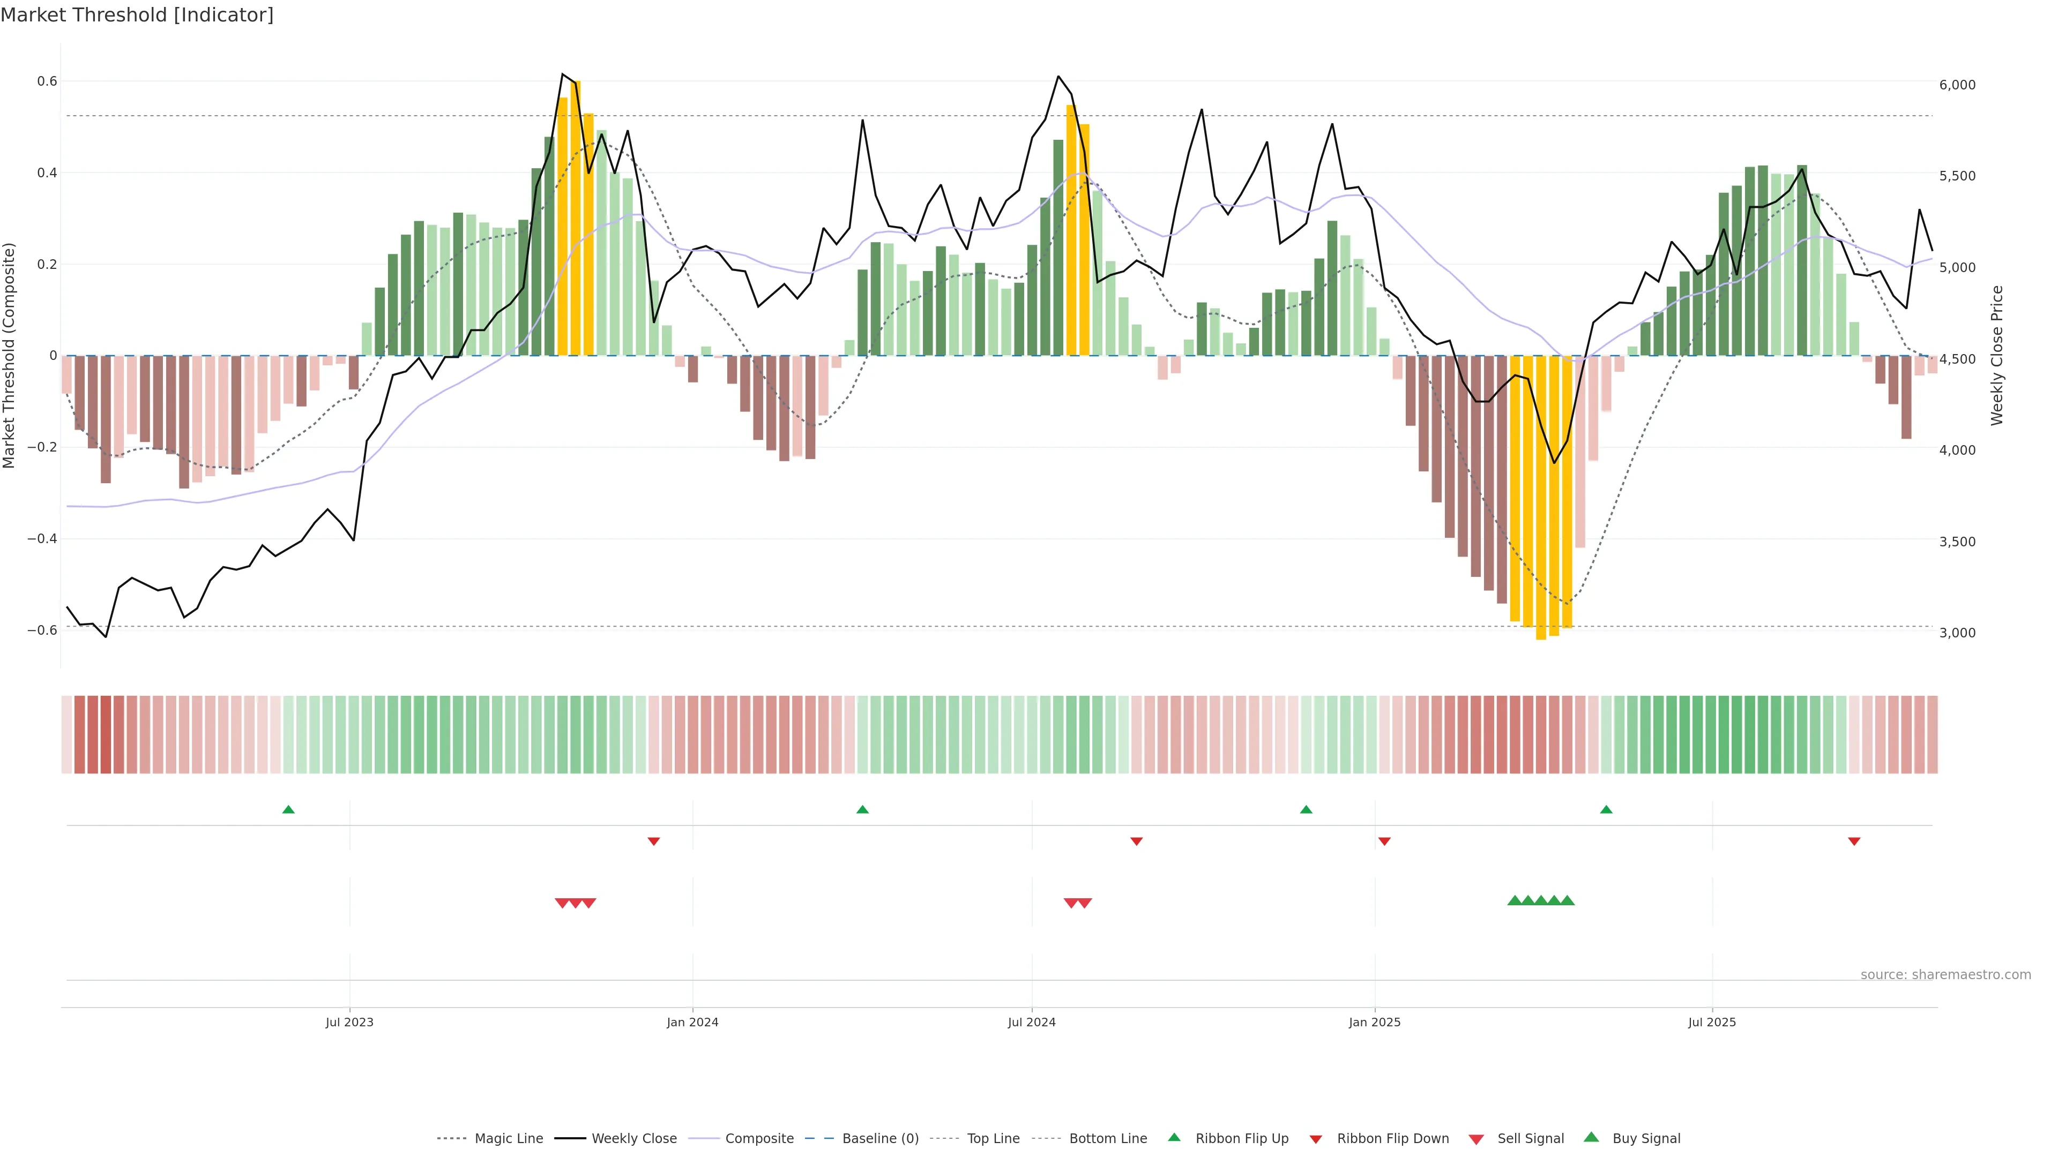Click the Jan 2025 x-axis label
The height and width of the screenshot is (1157, 2058).
1374,1022
